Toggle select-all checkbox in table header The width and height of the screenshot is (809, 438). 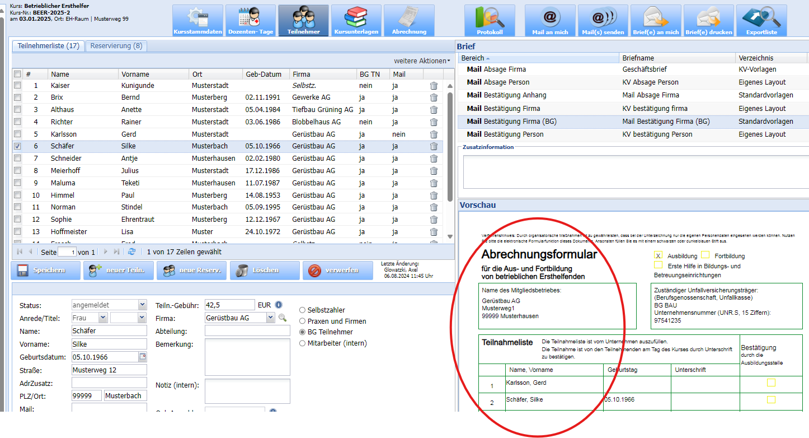pos(17,74)
